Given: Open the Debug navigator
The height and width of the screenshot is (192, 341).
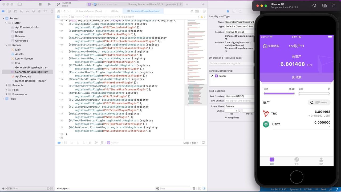Looking at the screenshot, I should tap(39, 11).
